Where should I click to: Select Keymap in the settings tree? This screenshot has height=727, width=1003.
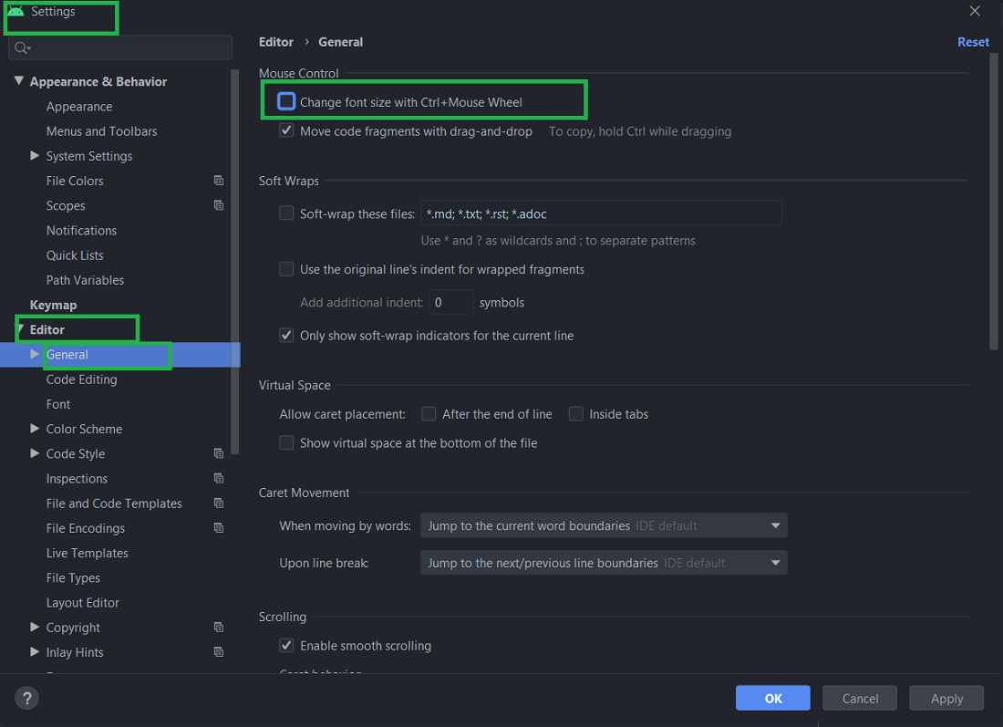pyautogui.click(x=53, y=305)
